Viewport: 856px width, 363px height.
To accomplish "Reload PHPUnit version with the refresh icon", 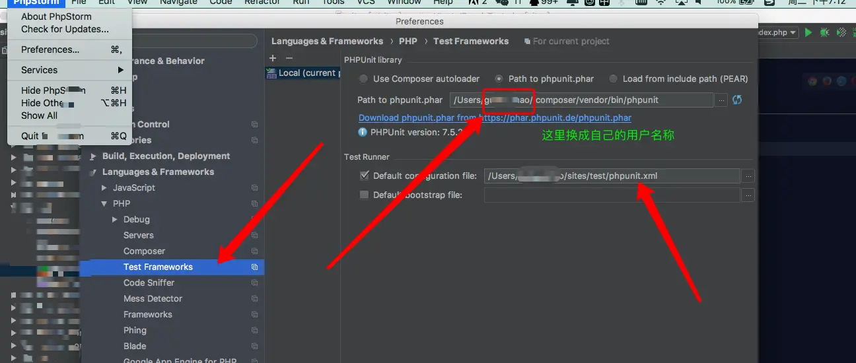I will pyautogui.click(x=737, y=100).
